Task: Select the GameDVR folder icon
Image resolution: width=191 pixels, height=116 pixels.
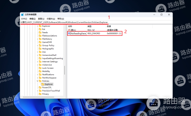Action: point(40,42)
